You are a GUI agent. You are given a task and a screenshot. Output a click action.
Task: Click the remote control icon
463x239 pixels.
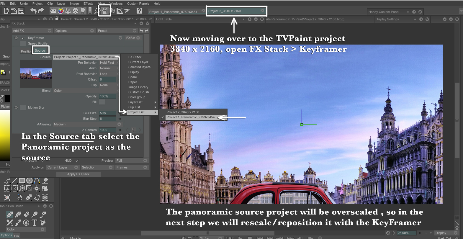90,11
